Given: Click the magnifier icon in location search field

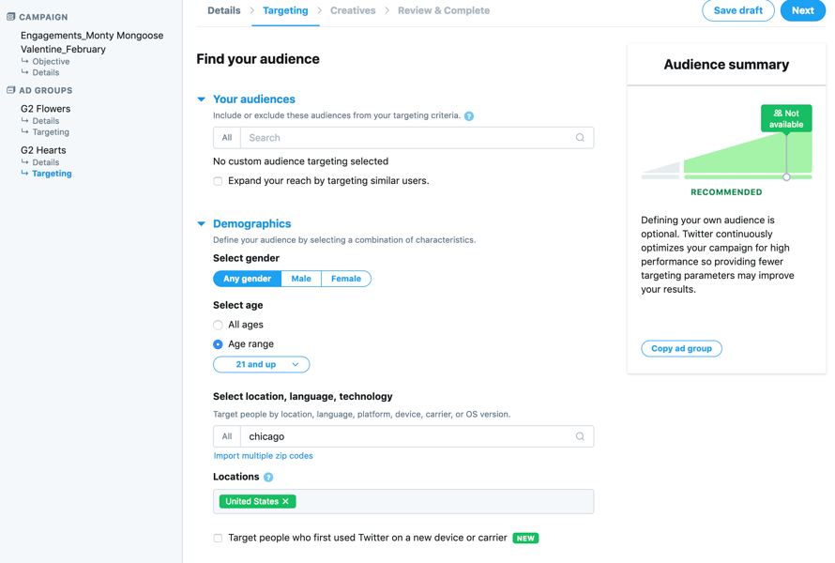Looking at the screenshot, I should pos(580,436).
